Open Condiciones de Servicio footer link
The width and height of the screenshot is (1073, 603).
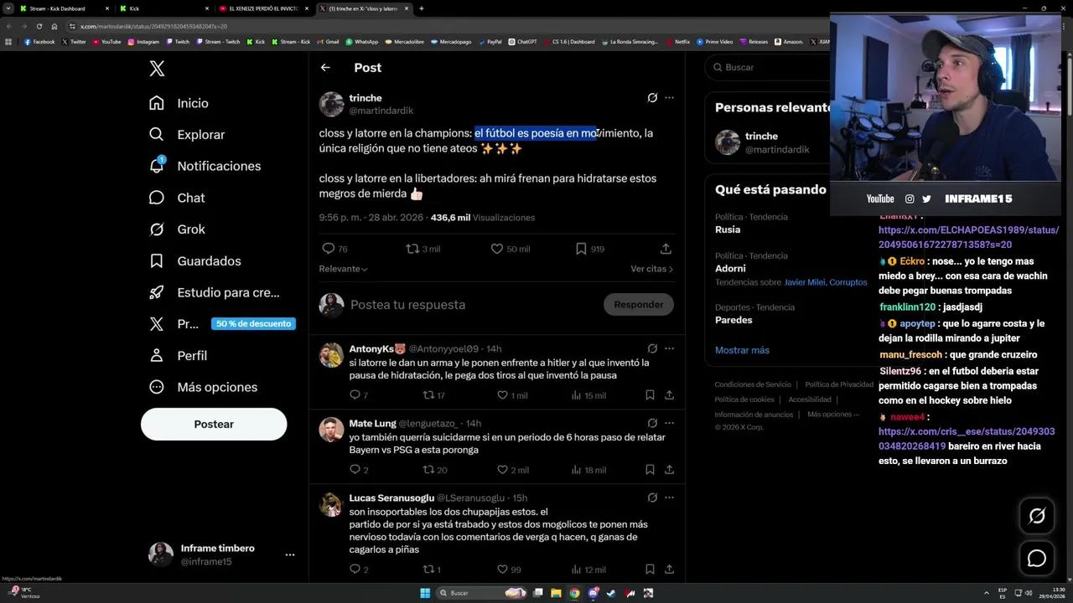(x=753, y=384)
